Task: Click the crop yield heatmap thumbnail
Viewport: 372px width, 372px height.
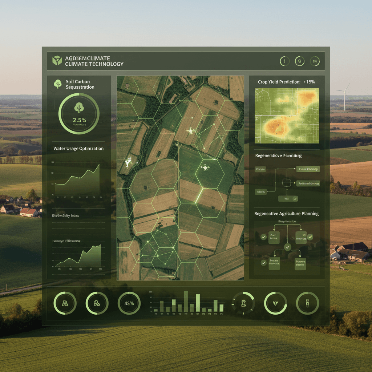Action: (x=287, y=116)
